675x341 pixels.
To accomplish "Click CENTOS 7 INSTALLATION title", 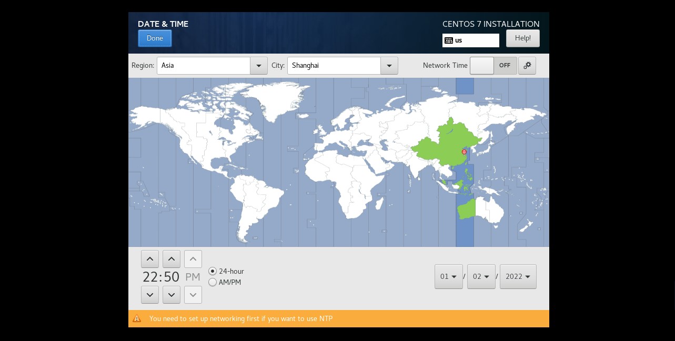I will [x=491, y=24].
